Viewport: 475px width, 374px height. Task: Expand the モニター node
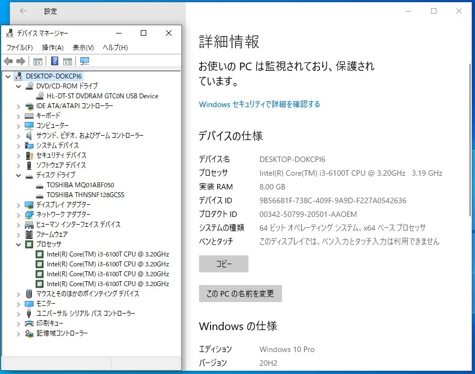click(x=19, y=304)
